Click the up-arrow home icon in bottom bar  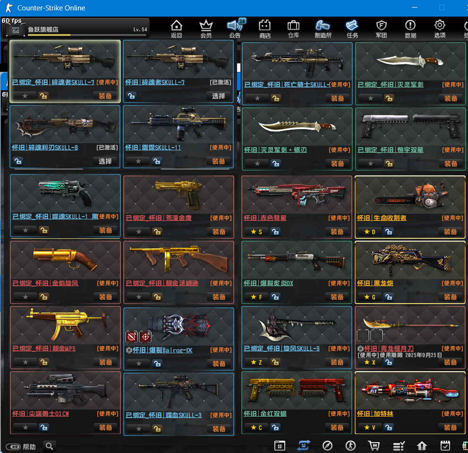tap(422, 446)
